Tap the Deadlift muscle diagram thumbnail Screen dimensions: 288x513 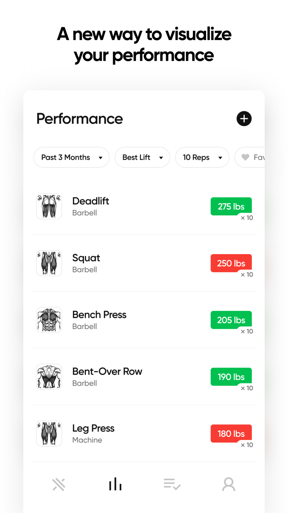point(49,206)
